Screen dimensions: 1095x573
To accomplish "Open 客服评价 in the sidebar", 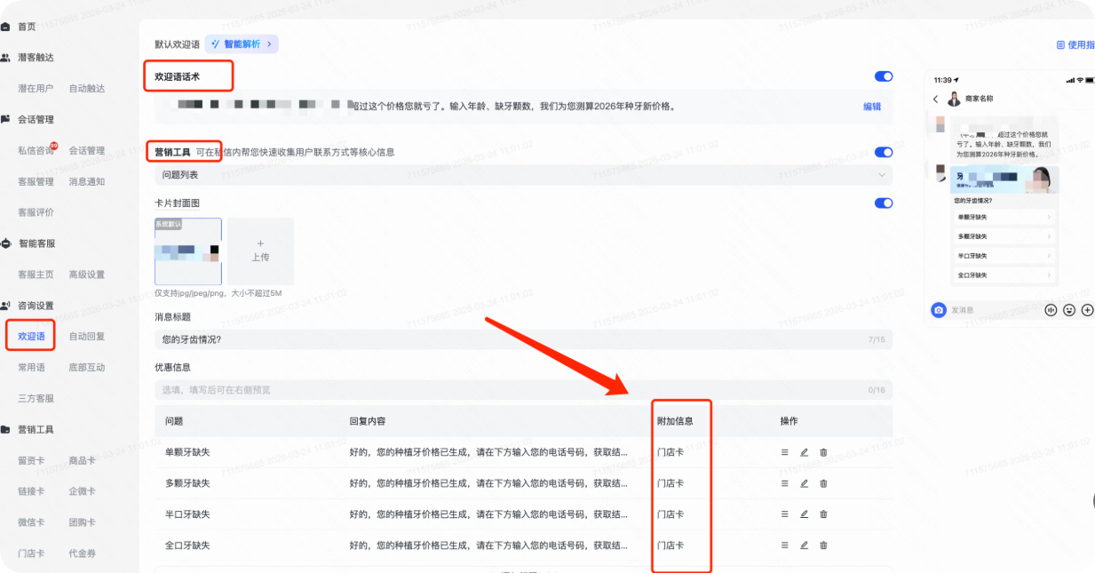I will tap(36, 212).
